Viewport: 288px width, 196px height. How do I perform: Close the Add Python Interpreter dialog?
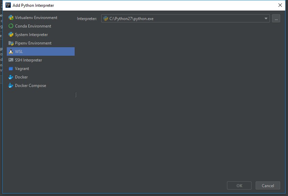coord(280,5)
